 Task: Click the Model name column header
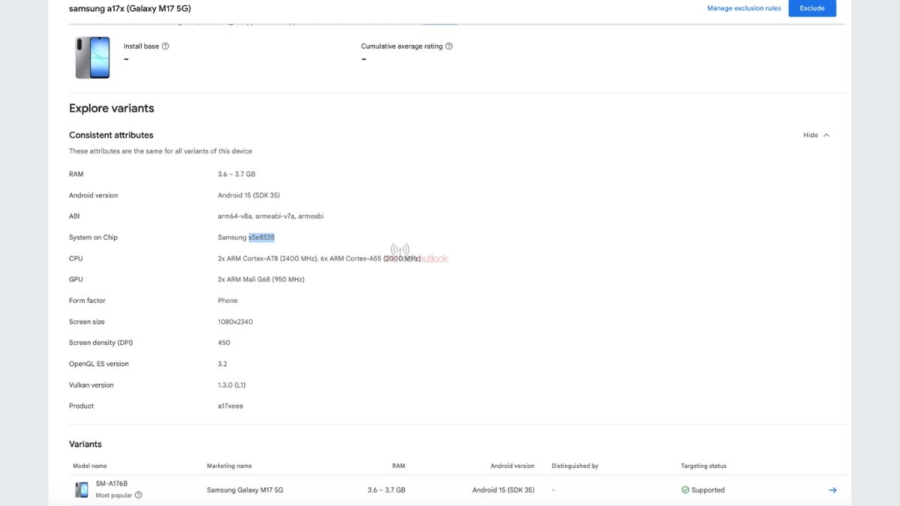(89, 466)
